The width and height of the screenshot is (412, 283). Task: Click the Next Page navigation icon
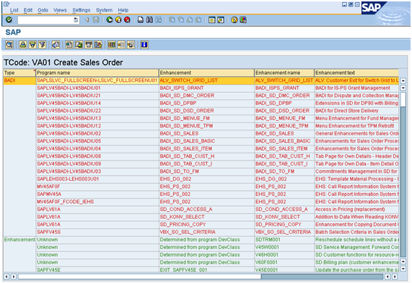point(190,20)
